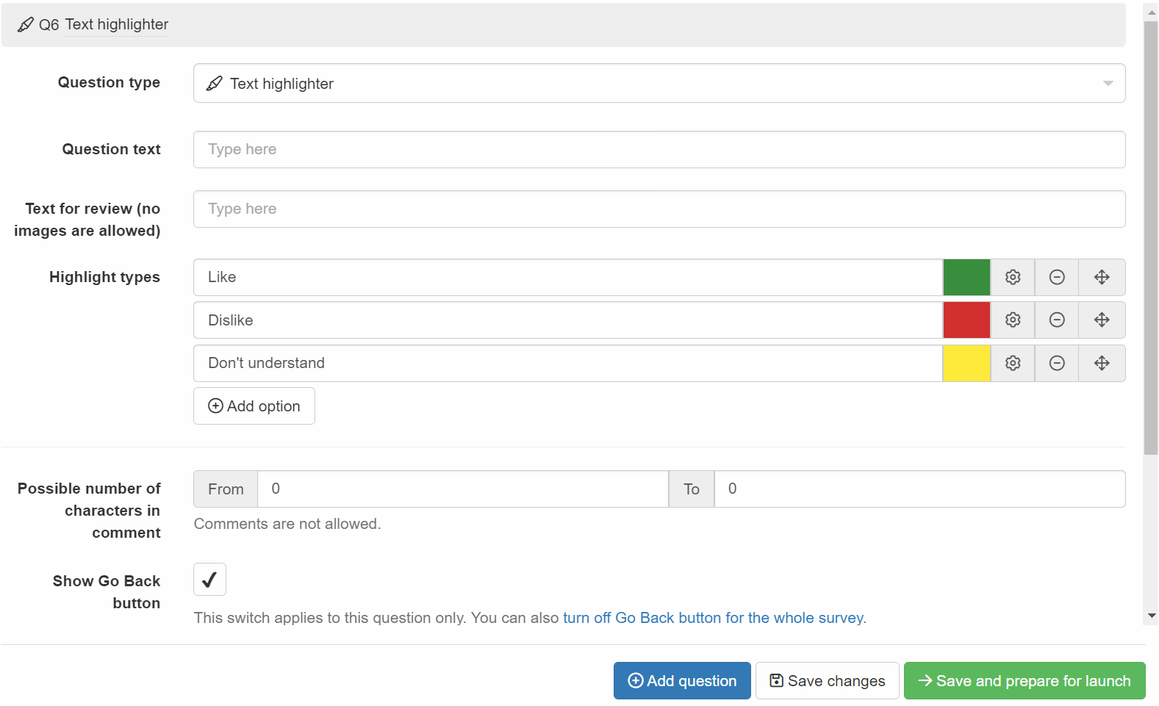Click Save changes button
Viewport: 1159px width, 706px height.
(x=828, y=680)
